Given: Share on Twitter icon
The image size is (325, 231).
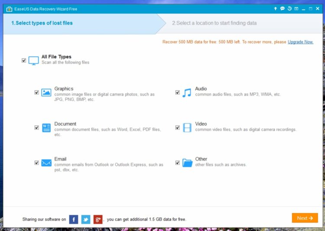Looking at the screenshot, I should tap(86, 219).
